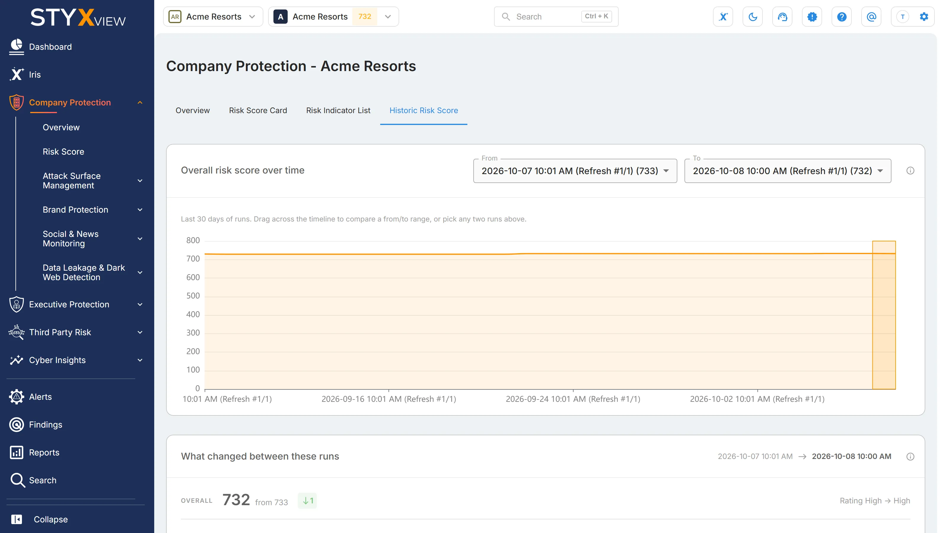Screen dimensions: 949x533
Task: Collapse the sidebar with Collapse icon
Action: click(16, 519)
